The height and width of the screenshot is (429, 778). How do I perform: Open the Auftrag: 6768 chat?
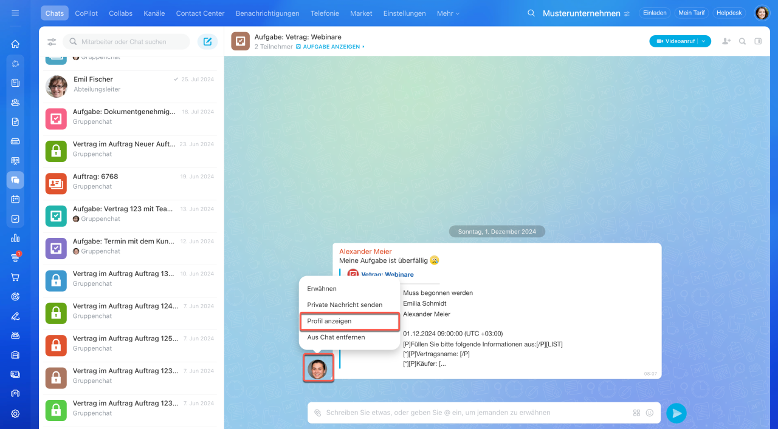[131, 184]
